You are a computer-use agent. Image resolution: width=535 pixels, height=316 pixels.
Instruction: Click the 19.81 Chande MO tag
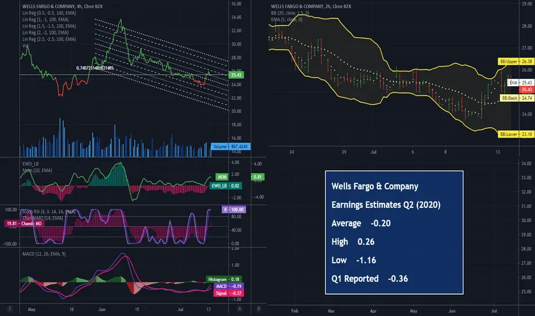click(24, 223)
